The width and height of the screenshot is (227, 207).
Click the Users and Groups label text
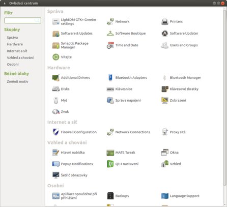click(184, 45)
